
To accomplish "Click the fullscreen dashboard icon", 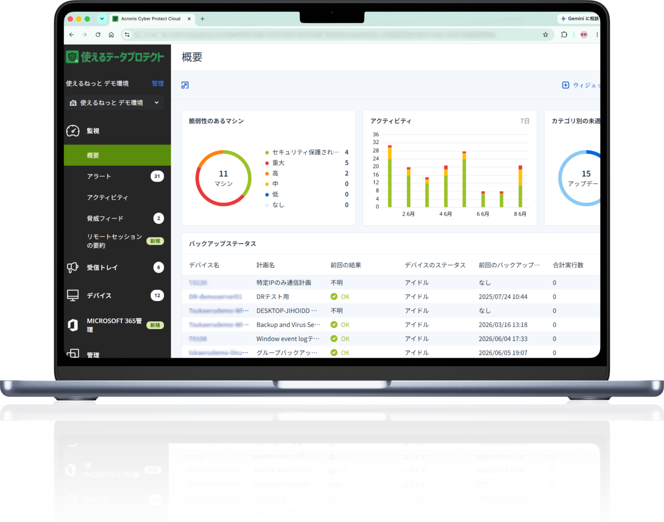I will pos(185,85).
